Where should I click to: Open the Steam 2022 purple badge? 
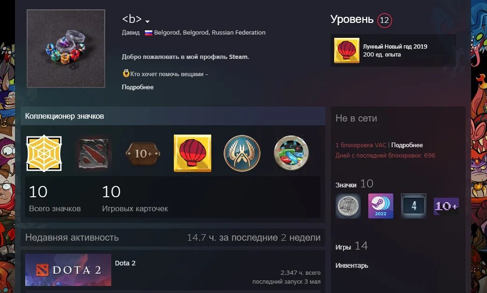(x=381, y=206)
